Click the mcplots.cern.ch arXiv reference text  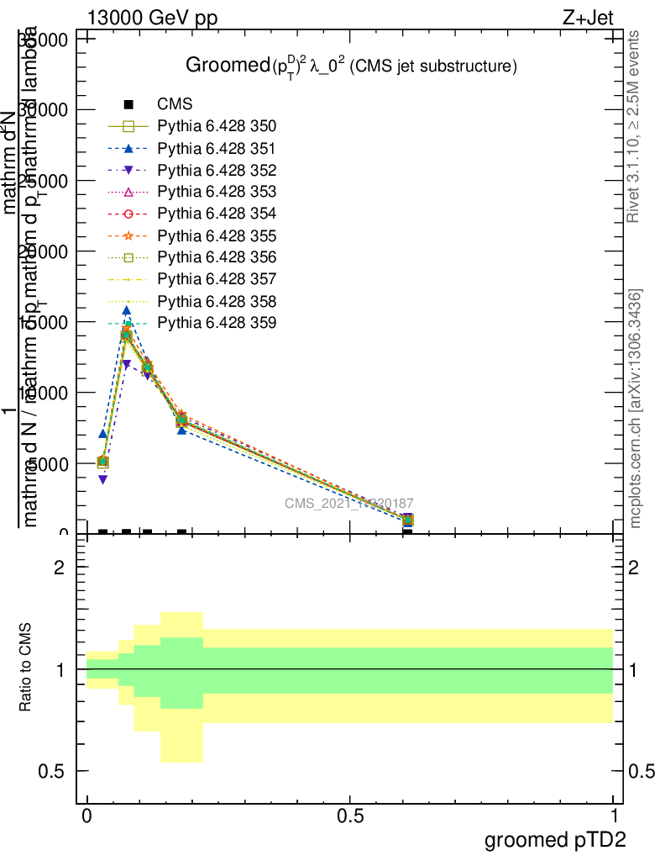click(634, 408)
